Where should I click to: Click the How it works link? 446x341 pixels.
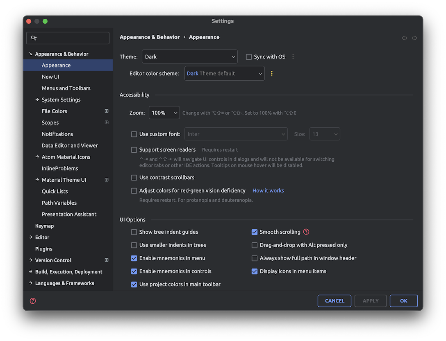pos(268,190)
